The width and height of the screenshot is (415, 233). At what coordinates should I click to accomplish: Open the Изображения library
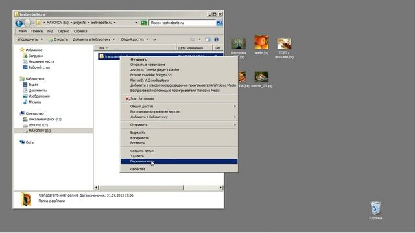36,96
